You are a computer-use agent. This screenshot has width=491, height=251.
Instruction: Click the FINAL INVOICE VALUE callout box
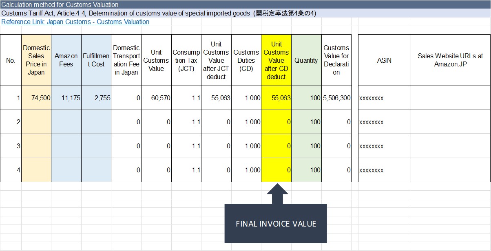click(276, 223)
